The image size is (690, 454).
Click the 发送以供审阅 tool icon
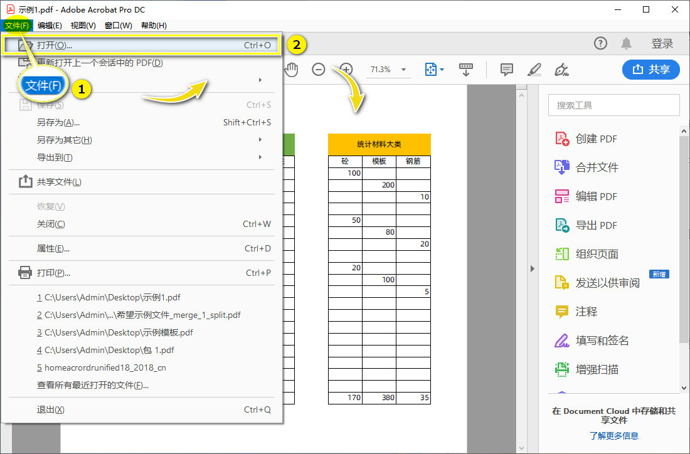pos(562,282)
